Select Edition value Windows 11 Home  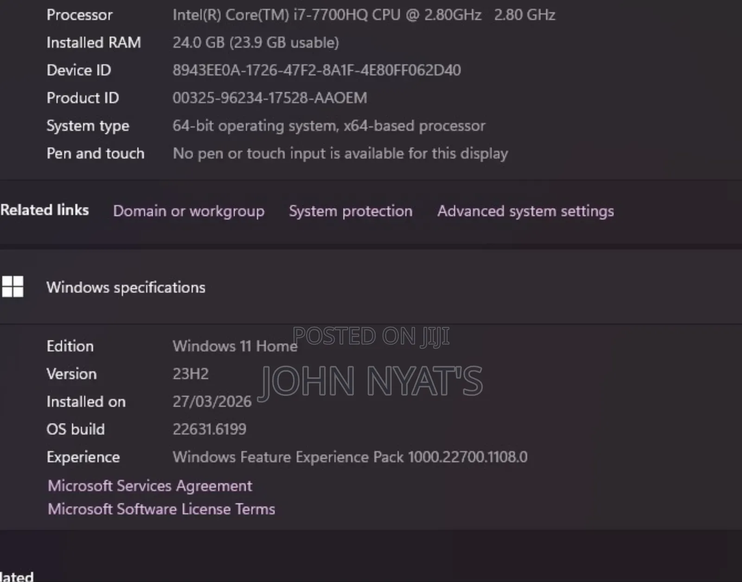[x=235, y=346]
